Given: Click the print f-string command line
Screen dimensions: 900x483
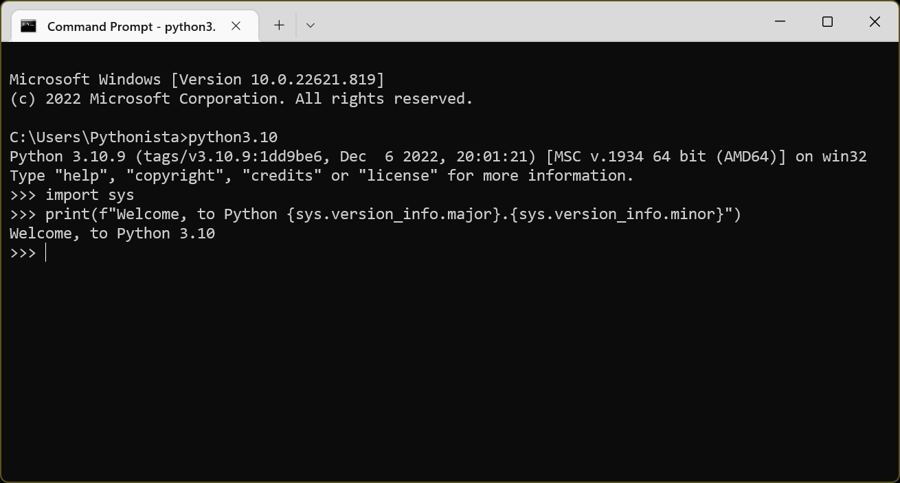Looking at the screenshot, I should coord(393,214).
